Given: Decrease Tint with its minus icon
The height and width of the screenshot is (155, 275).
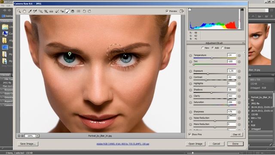Looking at the screenshot, I should [x=190, y=62].
